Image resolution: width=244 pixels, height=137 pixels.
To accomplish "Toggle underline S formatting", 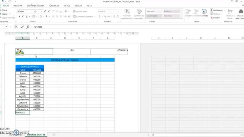I will pos(27,16).
